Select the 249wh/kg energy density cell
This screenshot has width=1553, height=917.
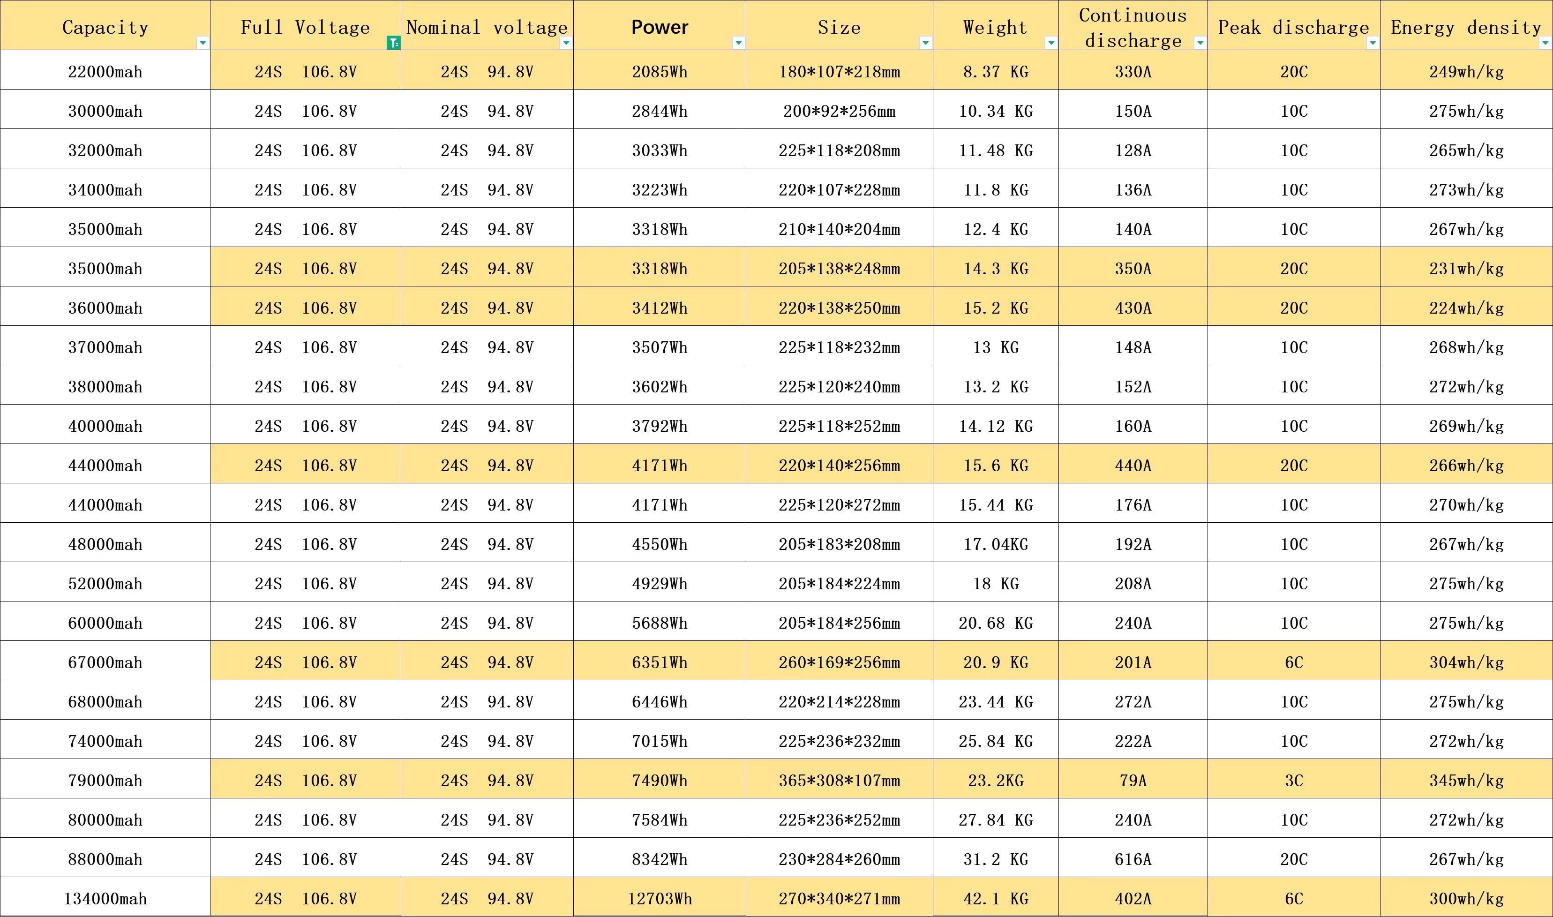coord(1467,70)
